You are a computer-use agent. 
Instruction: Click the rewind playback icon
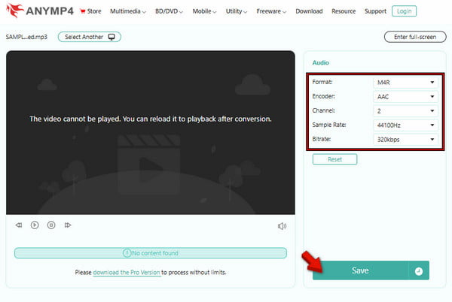(19, 225)
